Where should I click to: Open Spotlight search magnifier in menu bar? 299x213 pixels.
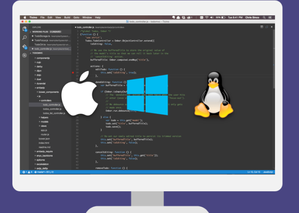coord(264,17)
